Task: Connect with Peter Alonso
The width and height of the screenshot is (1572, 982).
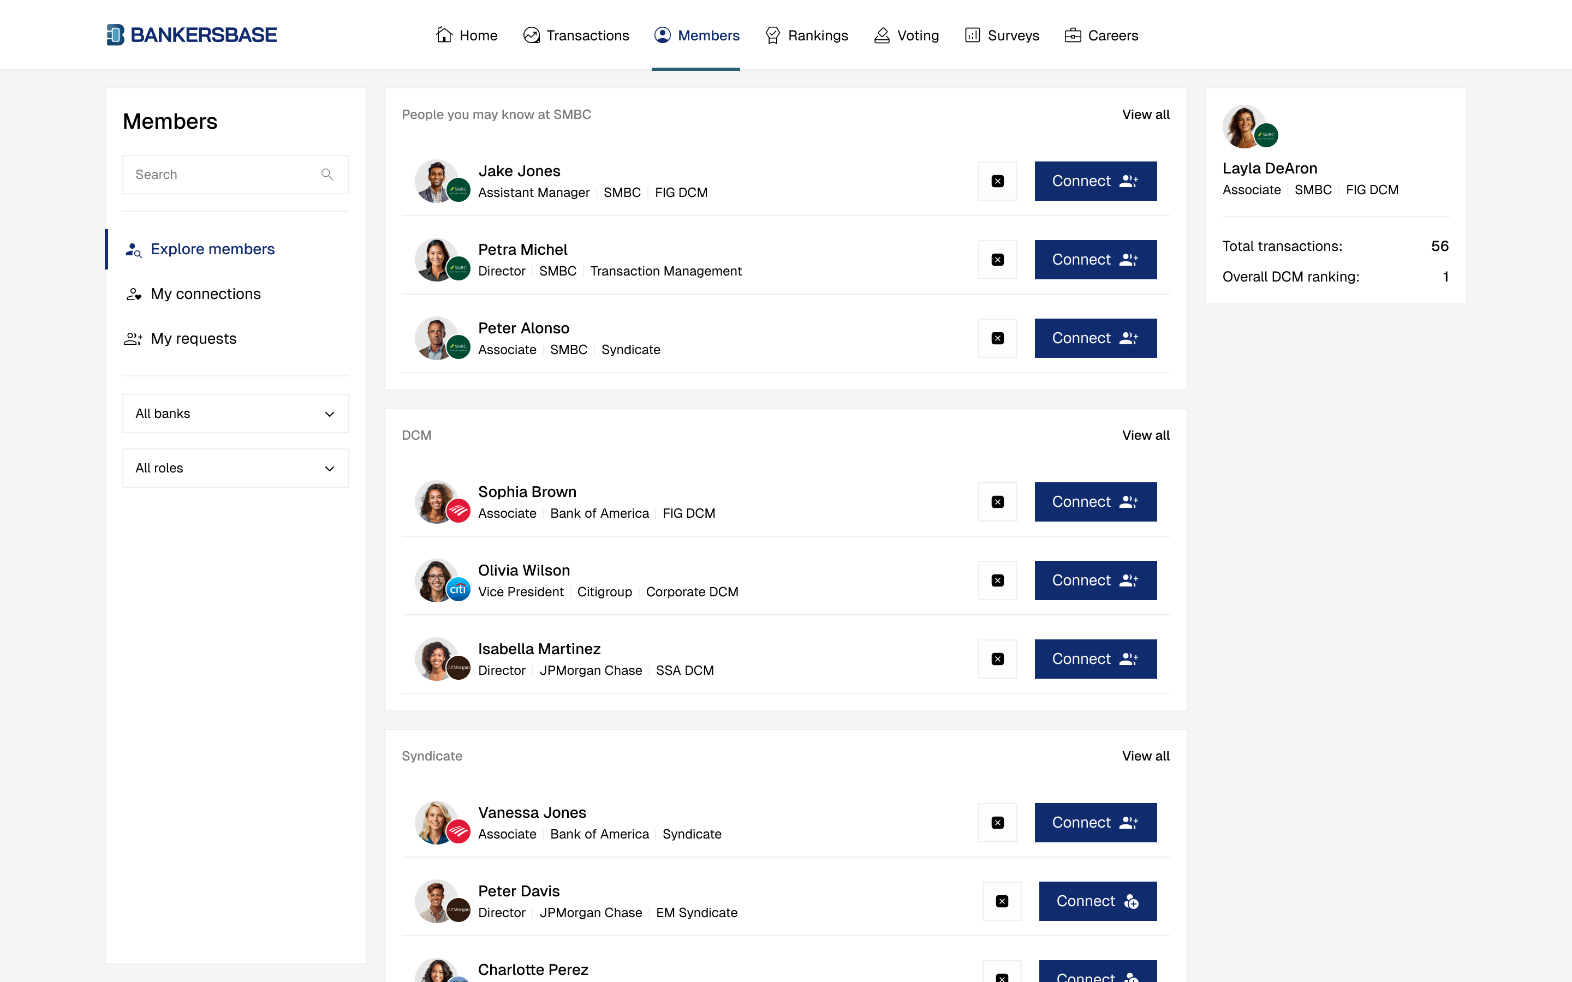Action: 1095,338
